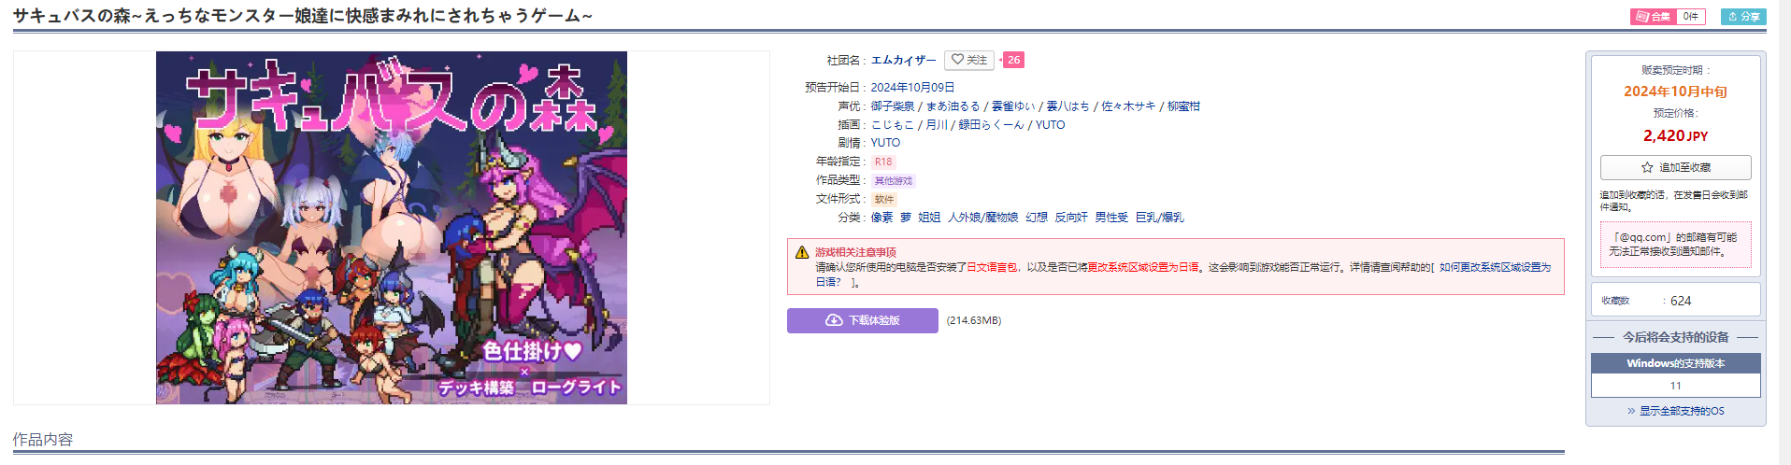Open illustrator YUTO link

click(1051, 125)
